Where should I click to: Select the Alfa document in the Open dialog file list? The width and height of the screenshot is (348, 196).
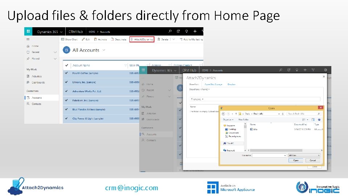[254, 129]
